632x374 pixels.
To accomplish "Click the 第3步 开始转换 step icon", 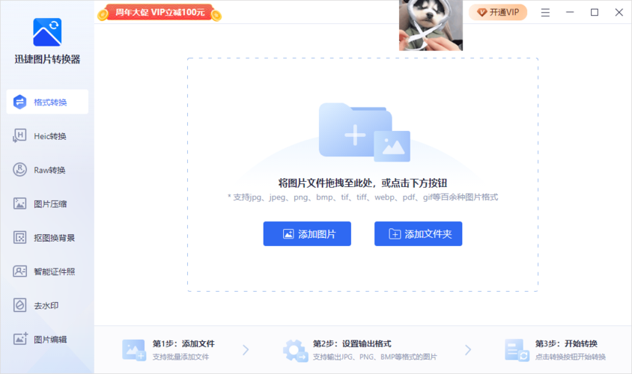I will (x=517, y=350).
